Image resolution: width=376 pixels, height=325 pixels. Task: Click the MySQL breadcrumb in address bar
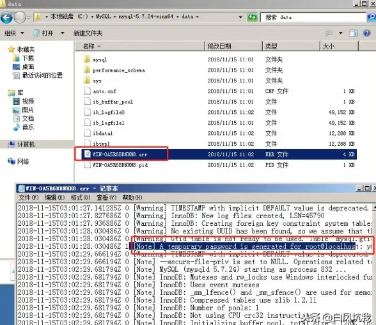104,17
